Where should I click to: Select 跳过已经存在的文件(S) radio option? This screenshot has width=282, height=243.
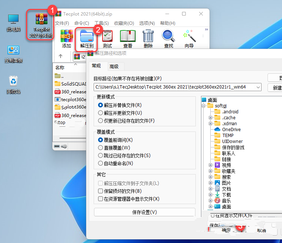pos(124,156)
